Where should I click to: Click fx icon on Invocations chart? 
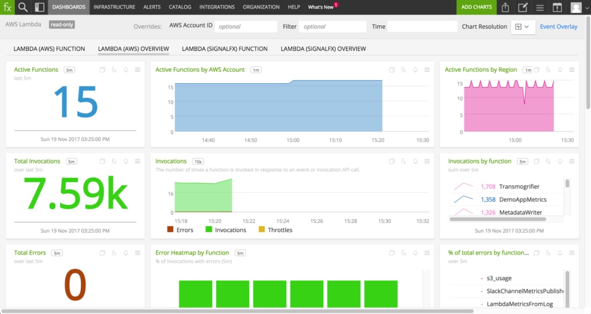point(403,162)
